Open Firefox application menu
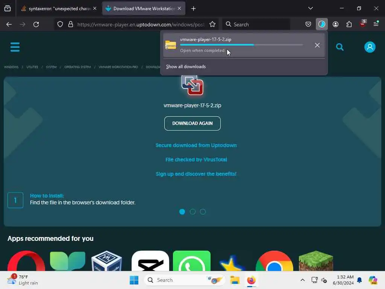Screen dimensions: 385x289 tap(376, 24)
